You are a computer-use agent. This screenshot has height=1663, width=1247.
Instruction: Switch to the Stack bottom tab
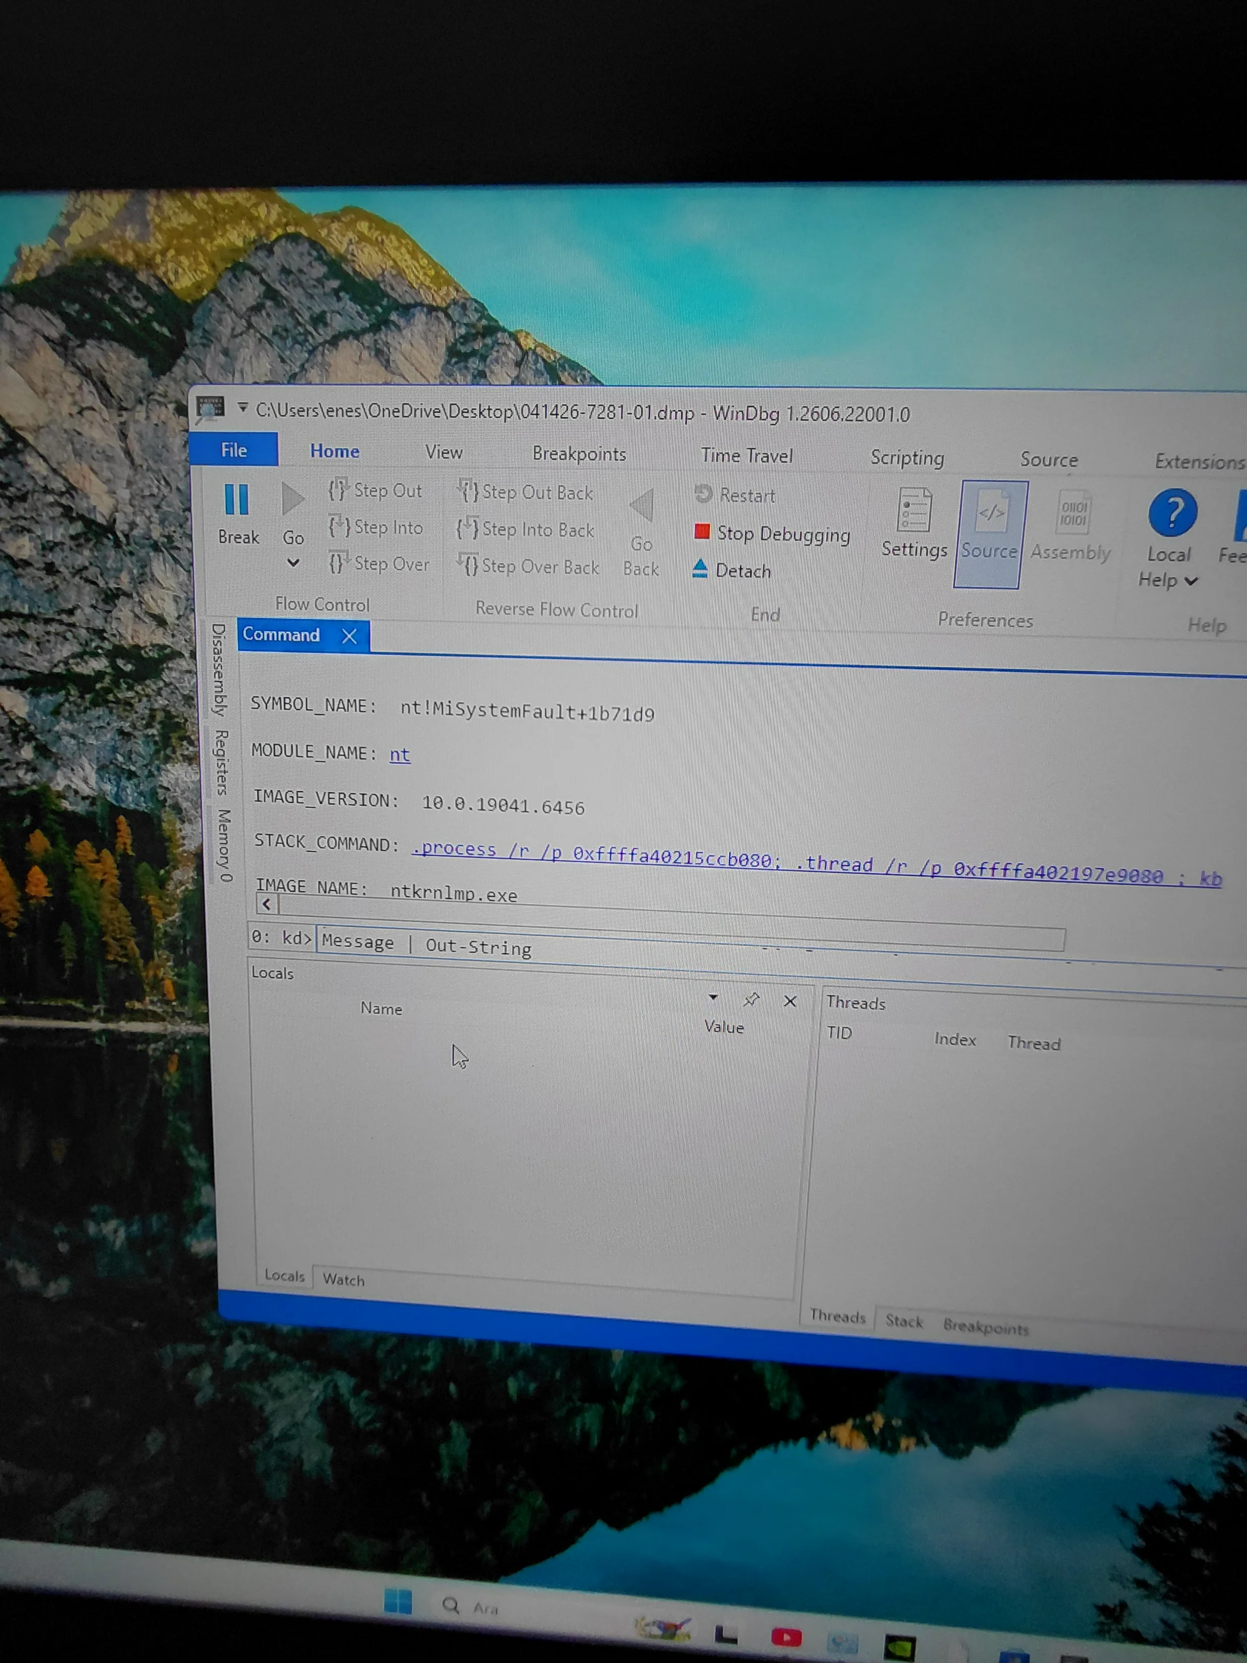904,1320
